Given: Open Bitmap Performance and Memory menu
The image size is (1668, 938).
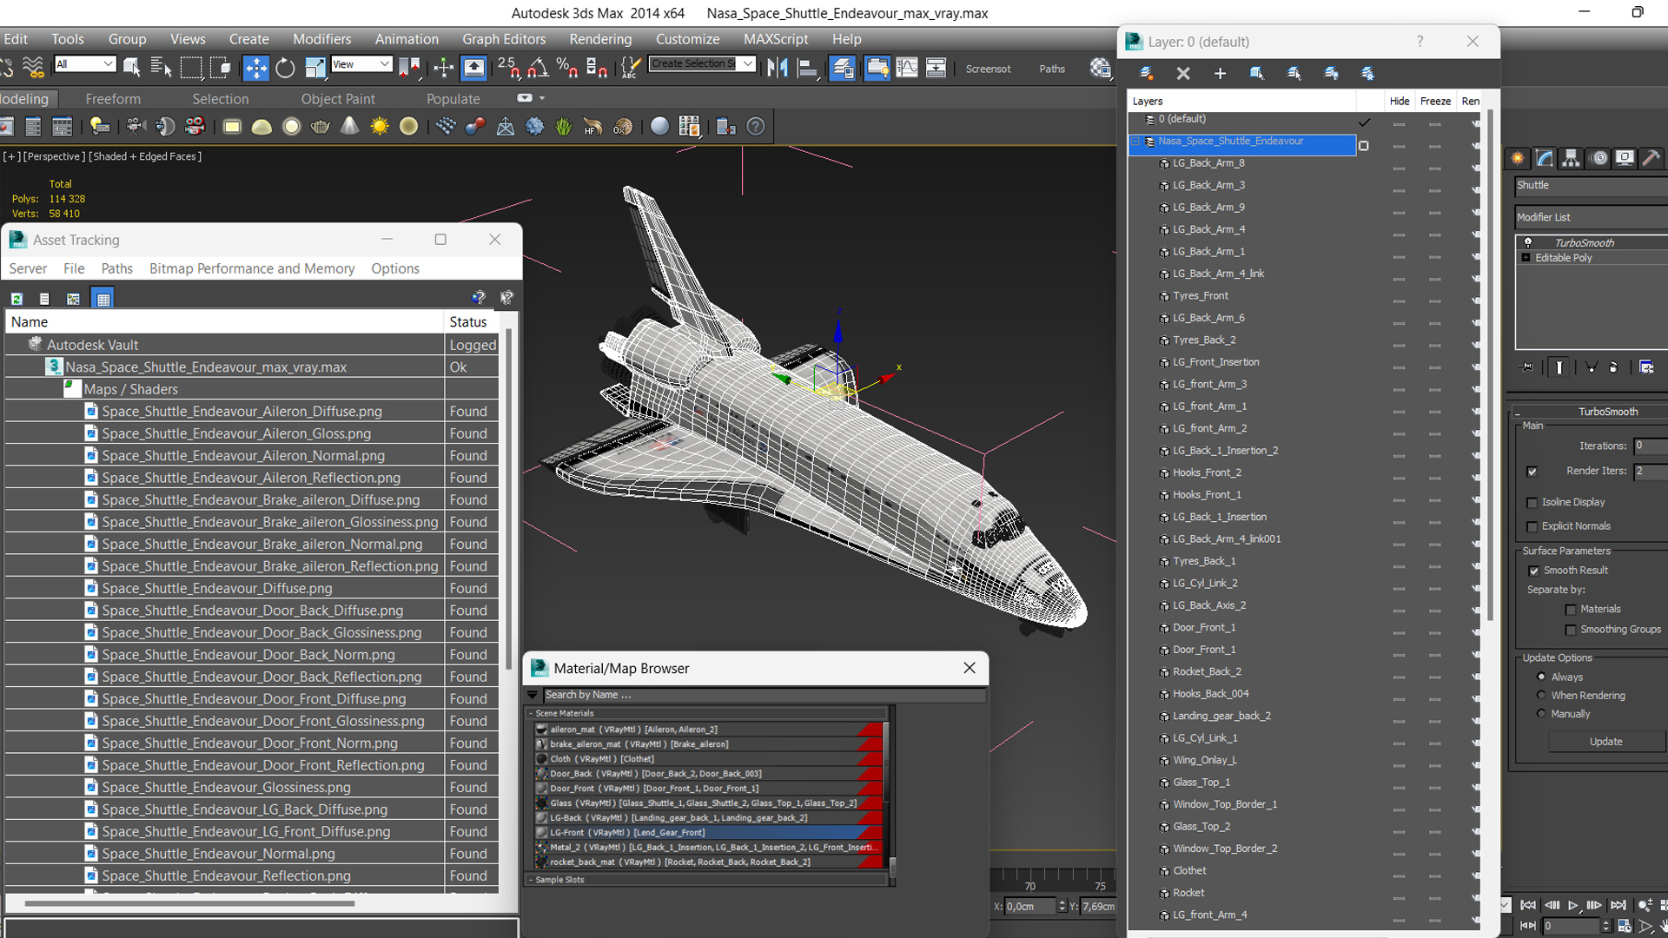Looking at the screenshot, I should click(252, 268).
